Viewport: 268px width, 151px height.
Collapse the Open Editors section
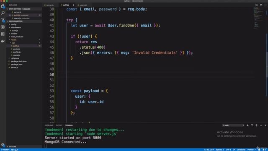click(24, 9)
